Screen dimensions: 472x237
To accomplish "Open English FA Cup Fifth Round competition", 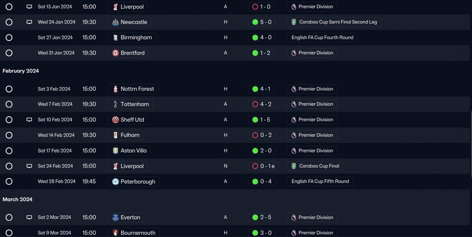I will pyautogui.click(x=320, y=182).
